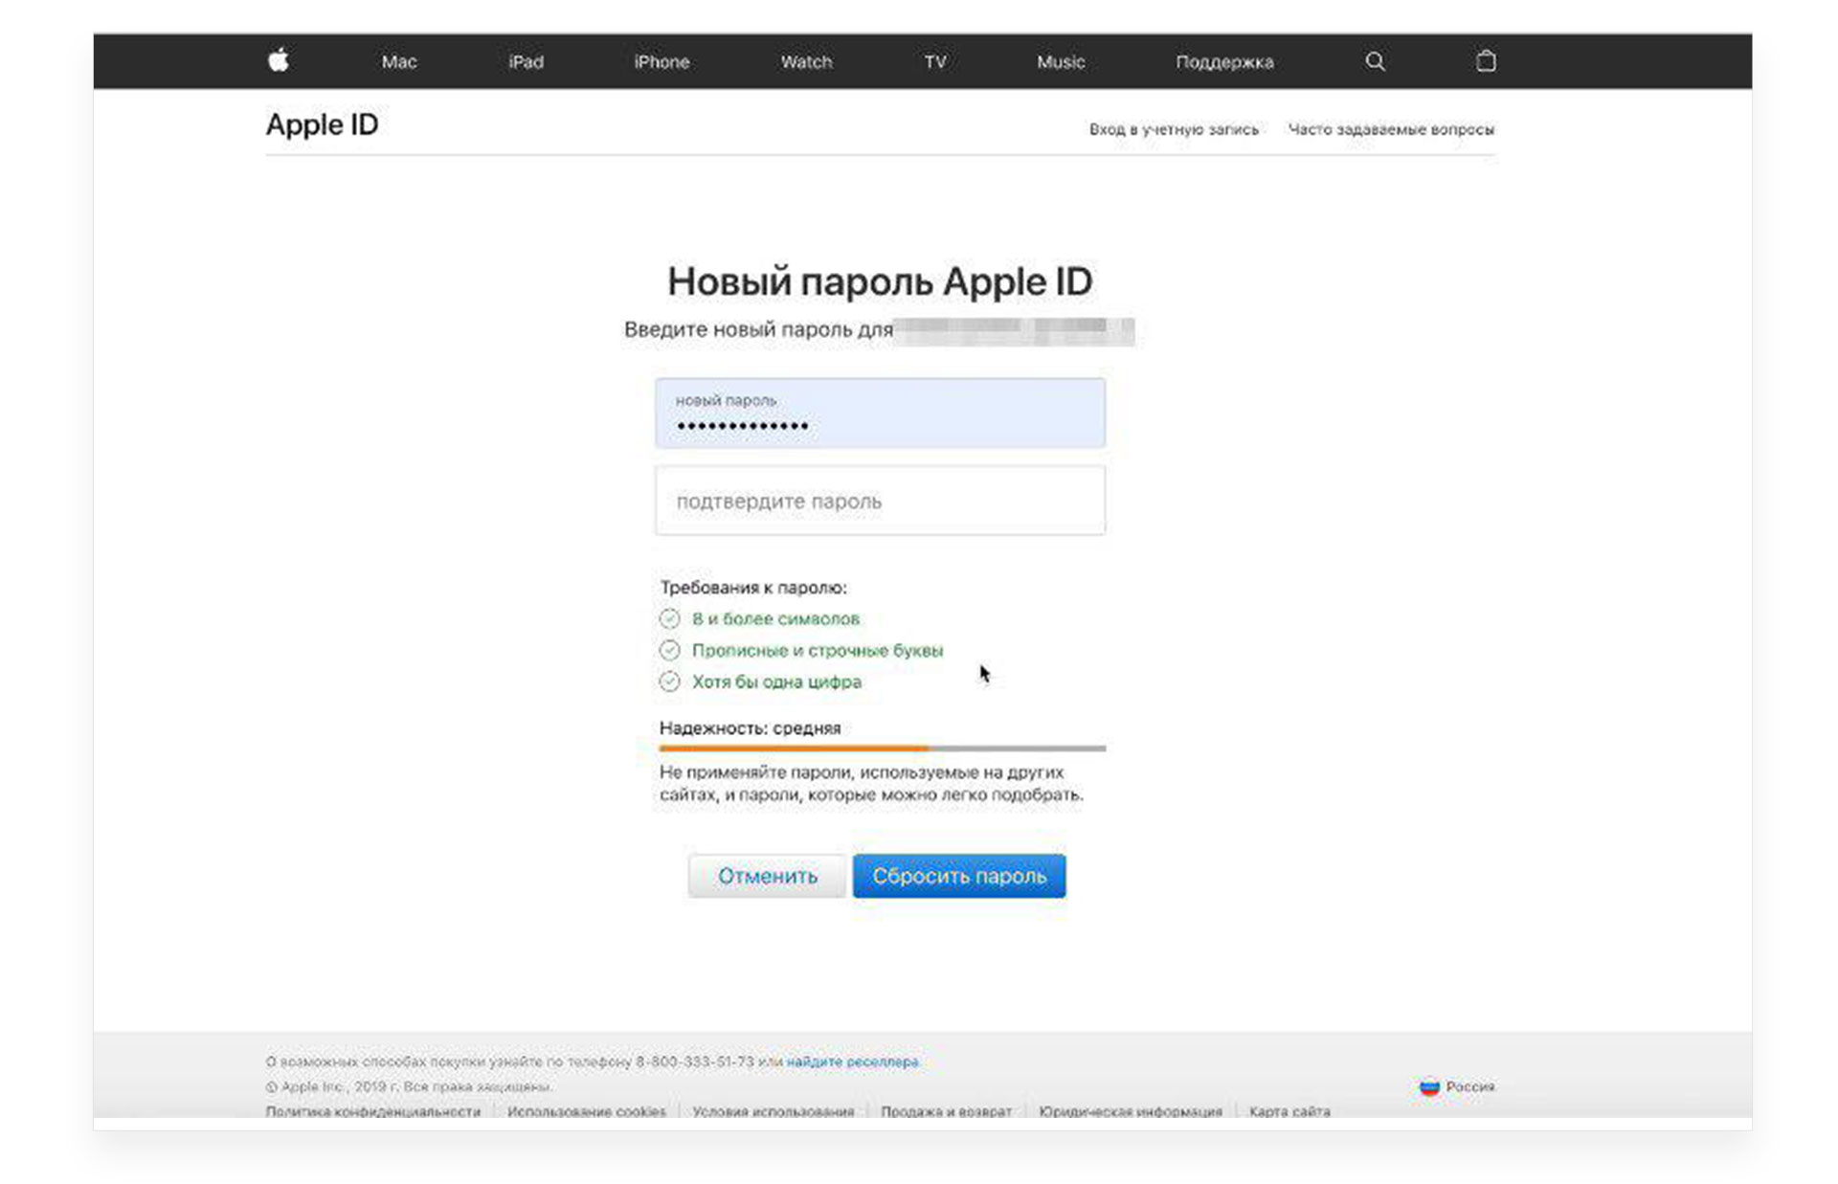The width and height of the screenshot is (1838, 1184).
Task: Open the search magnifier icon
Action: [1375, 61]
